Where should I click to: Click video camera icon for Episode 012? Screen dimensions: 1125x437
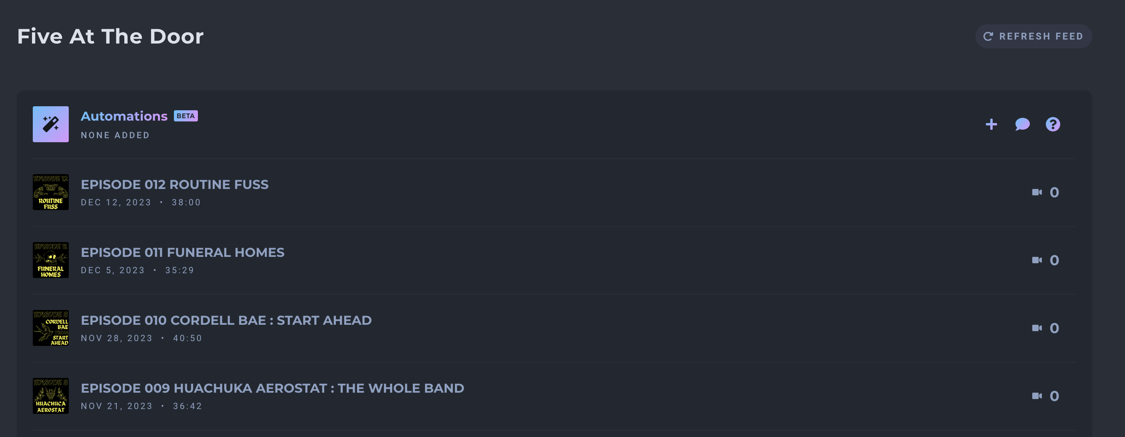click(x=1037, y=192)
